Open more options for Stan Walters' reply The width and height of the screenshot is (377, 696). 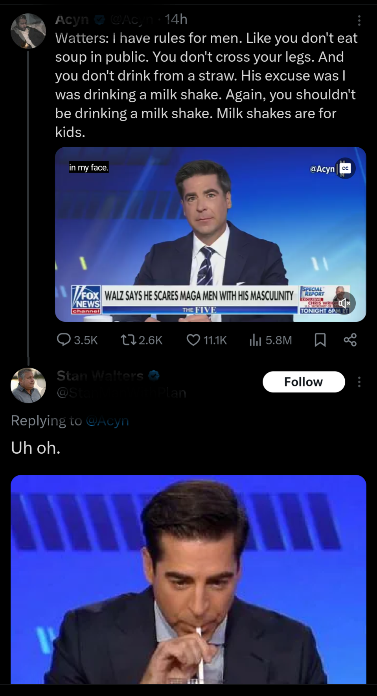pos(359,382)
